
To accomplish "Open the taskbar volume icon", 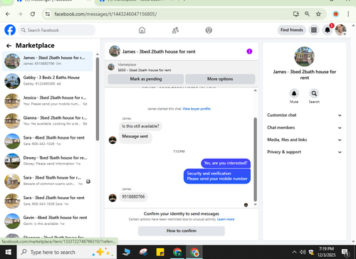I will pyautogui.click(x=303, y=252).
